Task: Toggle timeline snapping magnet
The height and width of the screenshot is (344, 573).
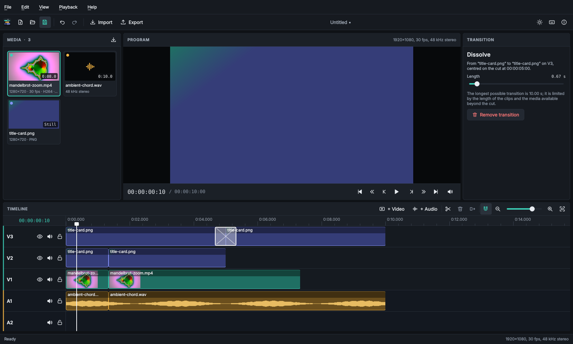Action: pyautogui.click(x=486, y=209)
